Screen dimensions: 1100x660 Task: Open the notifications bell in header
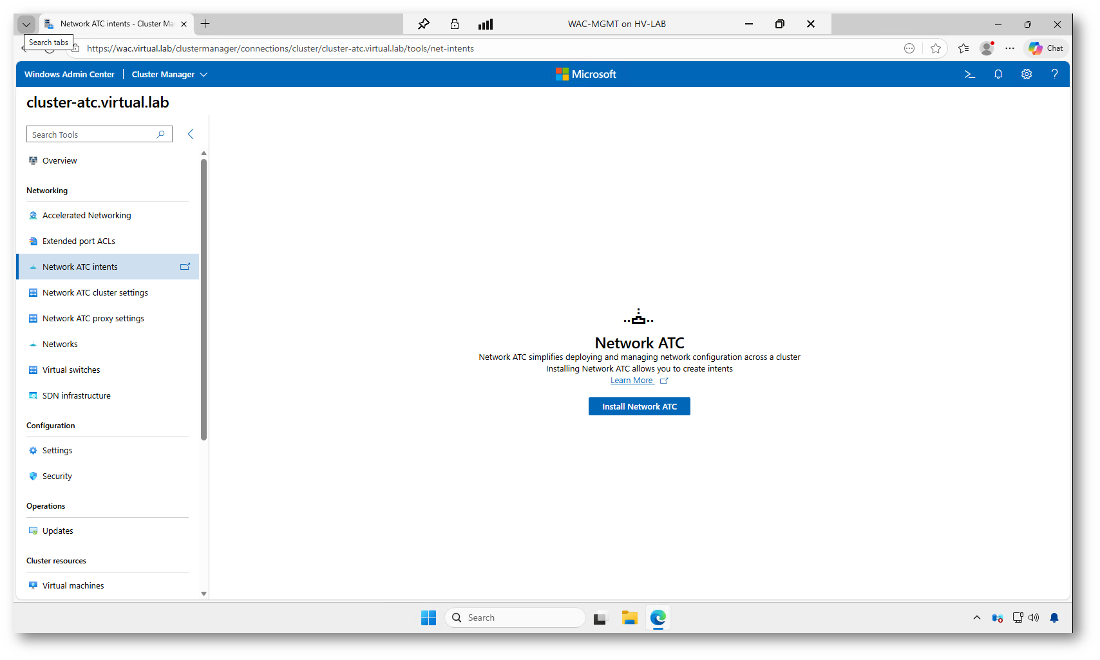pyautogui.click(x=998, y=74)
